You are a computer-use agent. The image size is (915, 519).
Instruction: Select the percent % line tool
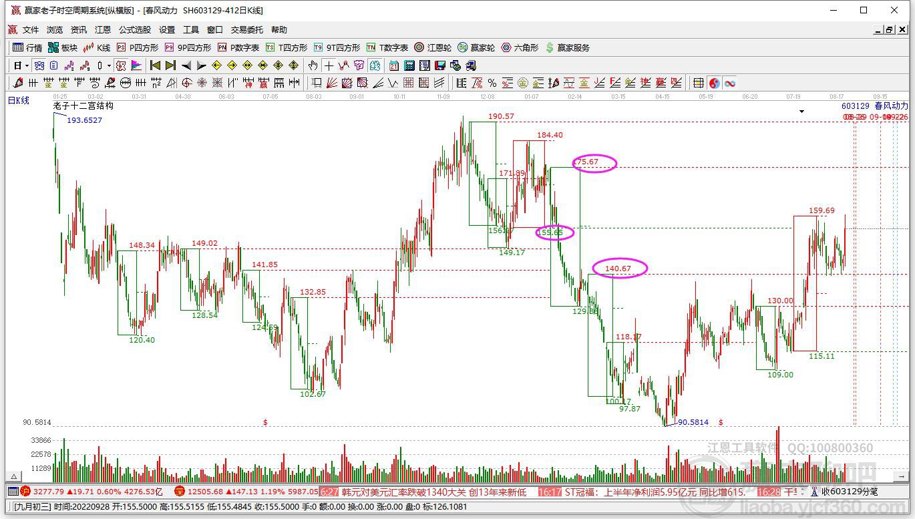492,83
